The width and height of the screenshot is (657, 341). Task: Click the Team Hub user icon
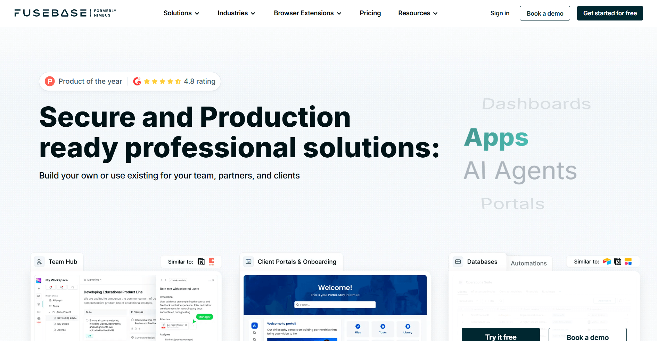coord(40,262)
